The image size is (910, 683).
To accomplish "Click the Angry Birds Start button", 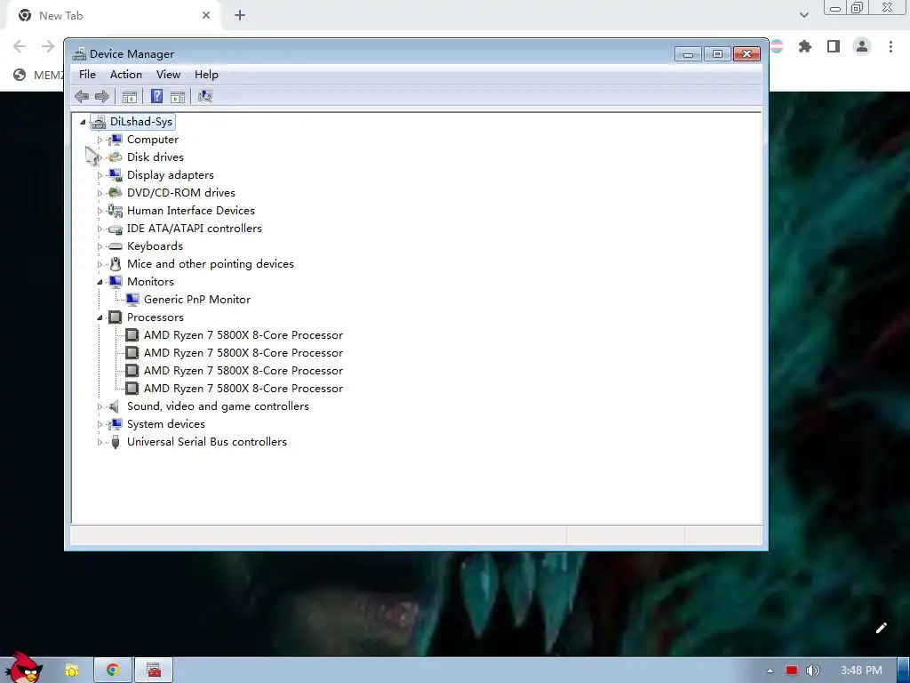I will [x=23, y=667].
